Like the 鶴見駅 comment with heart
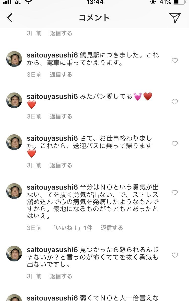189x301 pixels. (175, 61)
